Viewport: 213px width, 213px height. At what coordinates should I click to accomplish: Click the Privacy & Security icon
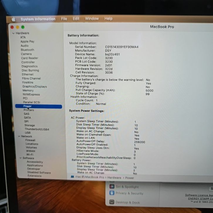(x=111, y=193)
